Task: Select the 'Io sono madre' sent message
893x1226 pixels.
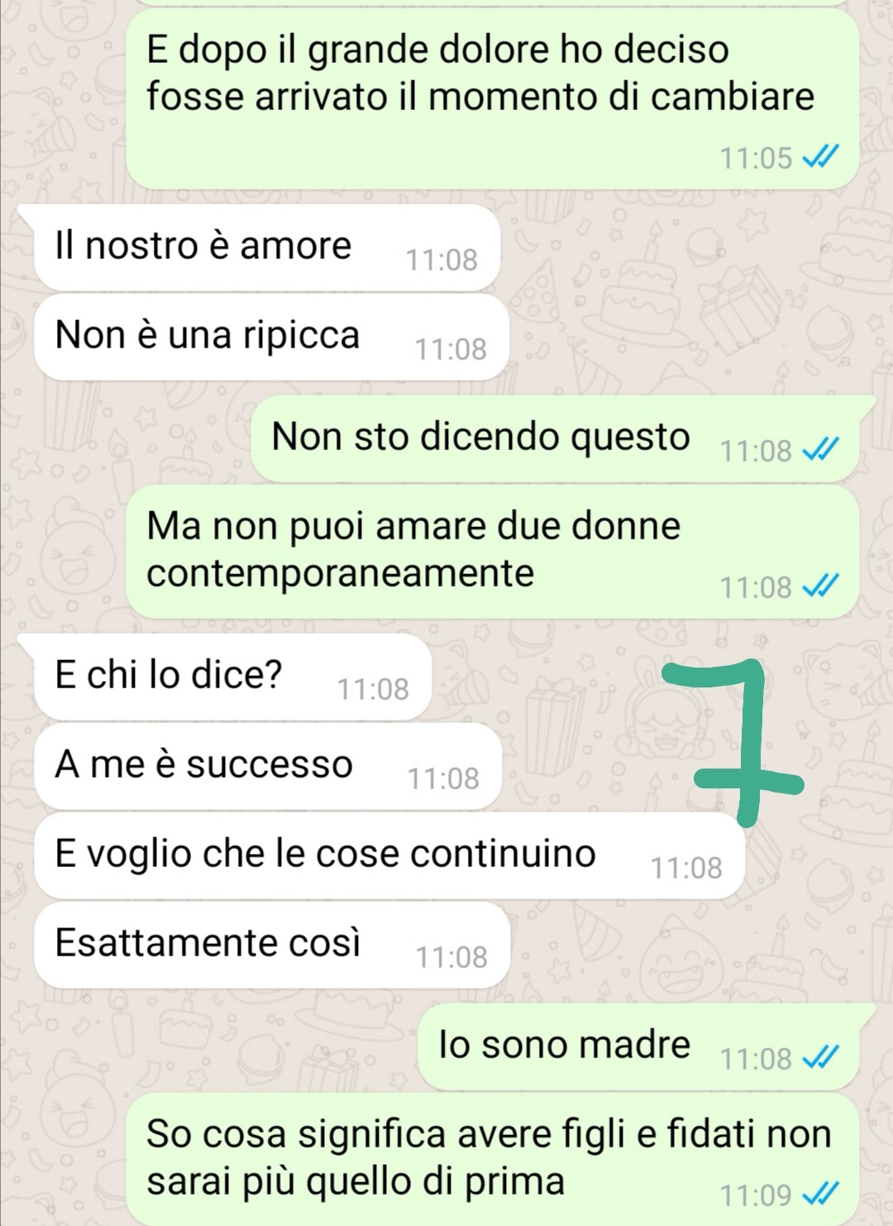Action: [647, 1046]
